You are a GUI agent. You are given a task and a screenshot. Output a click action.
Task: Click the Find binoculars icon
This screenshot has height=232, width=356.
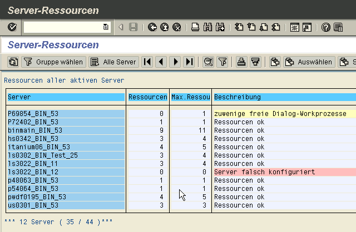tap(207, 27)
